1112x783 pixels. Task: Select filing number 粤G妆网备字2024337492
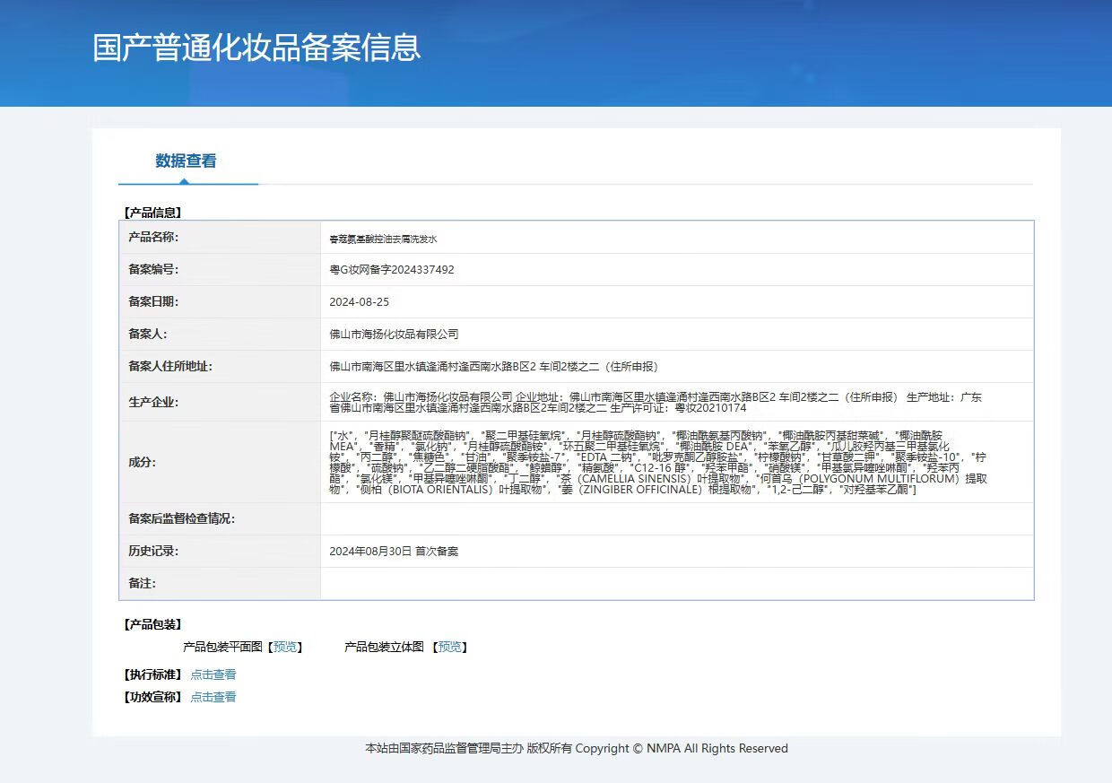(x=392, y=270)
